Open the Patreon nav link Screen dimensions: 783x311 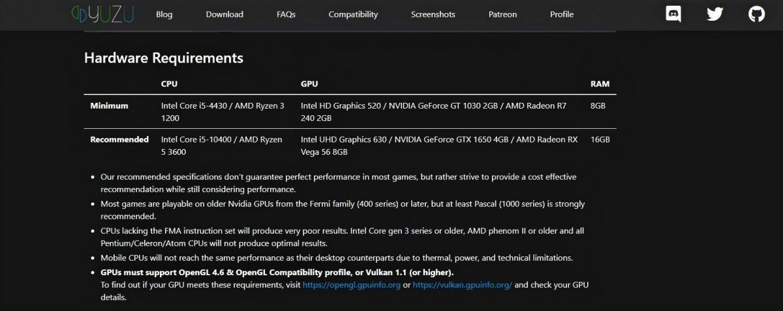502,14
